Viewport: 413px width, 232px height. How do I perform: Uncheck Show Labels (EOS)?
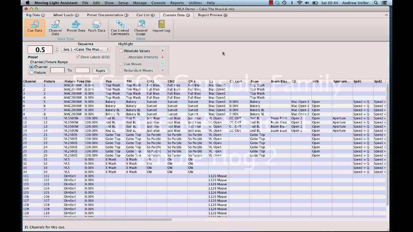point(78,57)
